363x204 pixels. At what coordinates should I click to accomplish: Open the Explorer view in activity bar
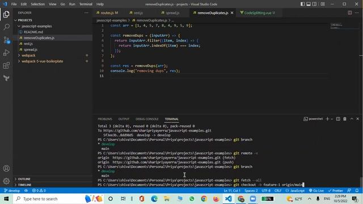click(6, 14)
